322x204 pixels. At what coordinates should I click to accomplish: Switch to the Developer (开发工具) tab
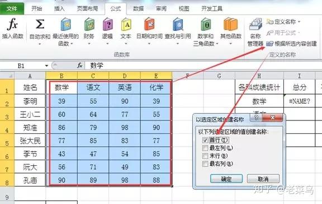coord(212,8)
